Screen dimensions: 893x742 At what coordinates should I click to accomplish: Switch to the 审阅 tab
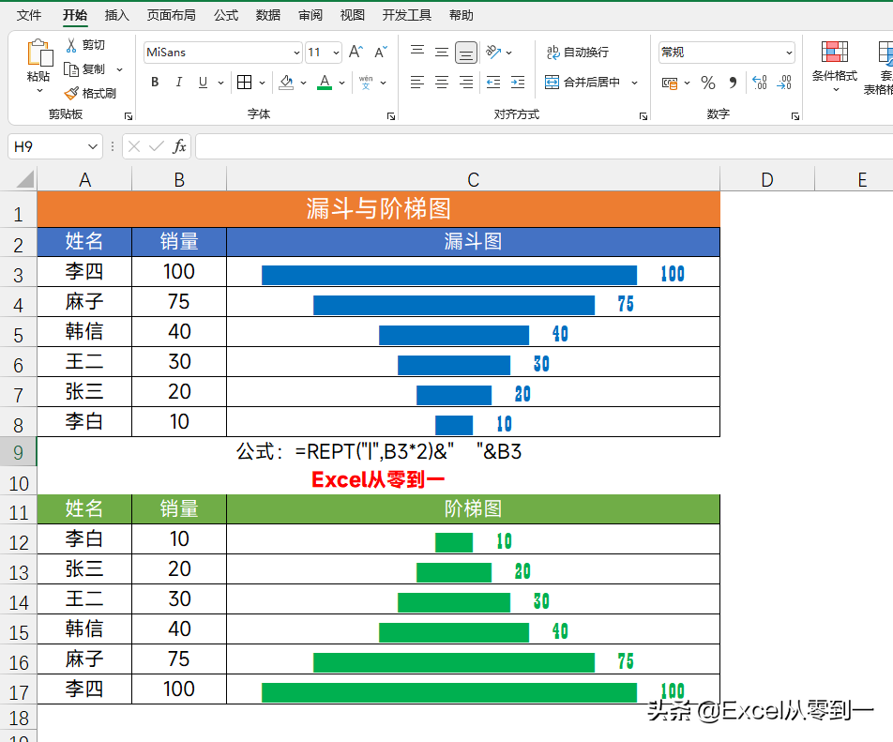coord(310,15)
